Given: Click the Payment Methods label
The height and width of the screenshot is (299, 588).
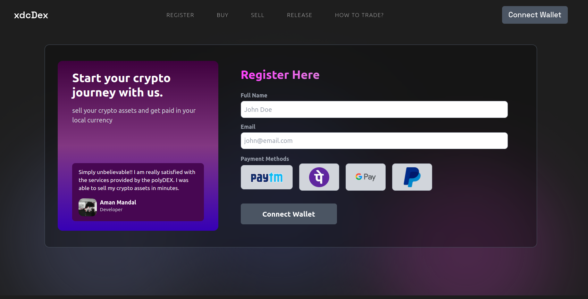Looking at the screenshot, I should click(265, 159).
